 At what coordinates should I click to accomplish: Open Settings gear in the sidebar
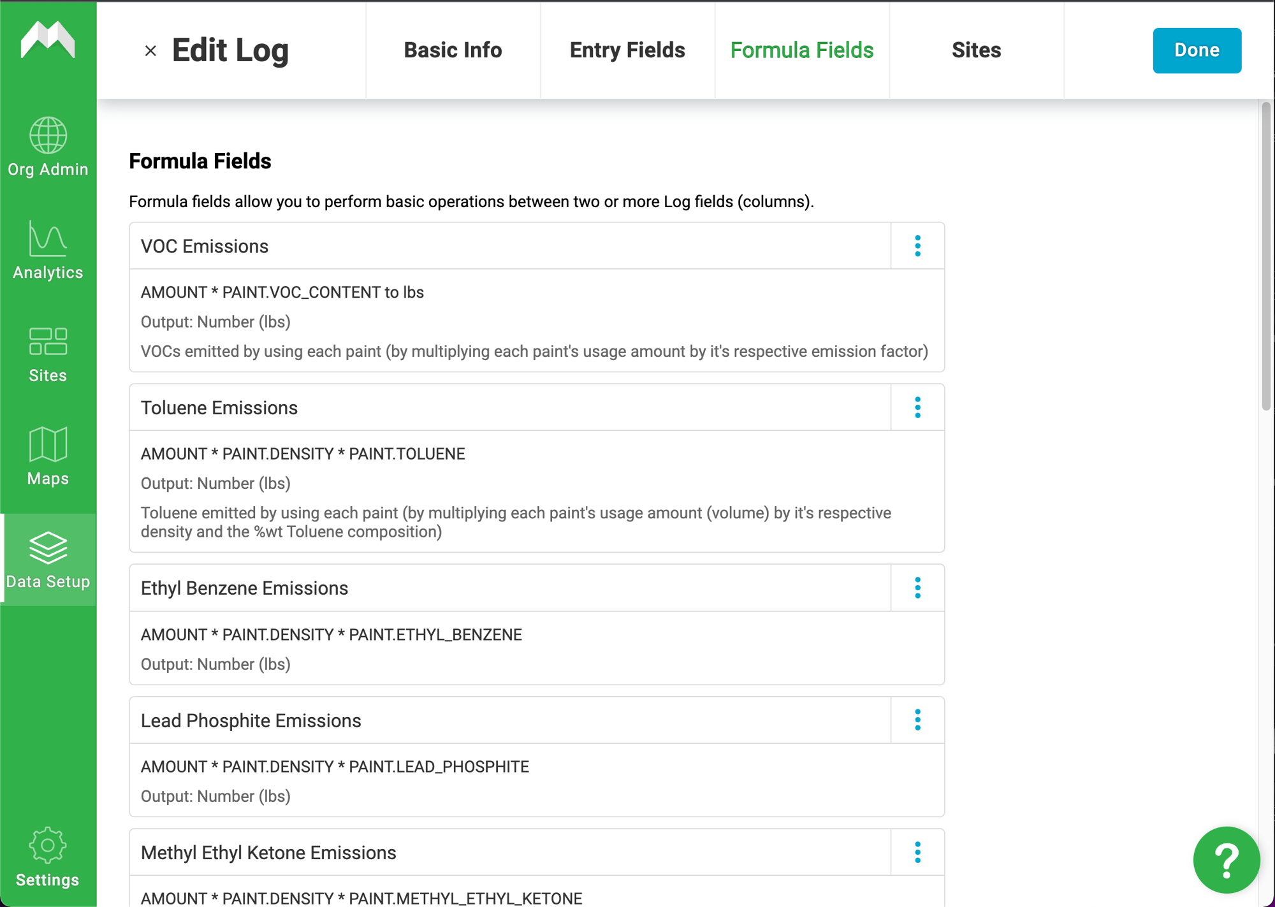[48, 846]
